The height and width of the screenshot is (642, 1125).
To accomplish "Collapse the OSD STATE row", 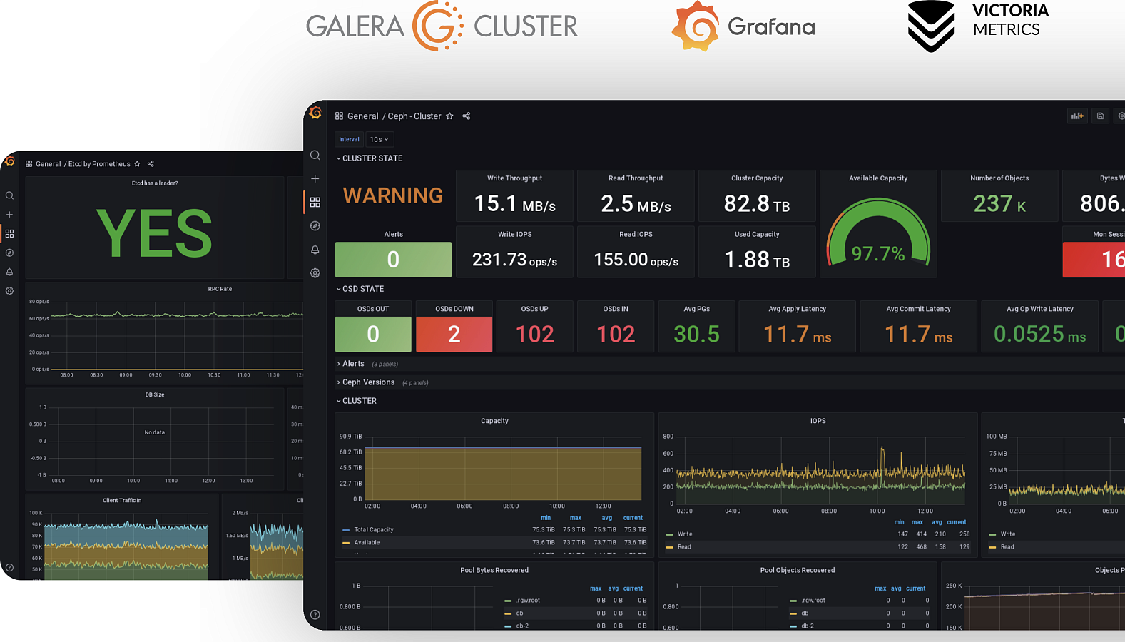I will pos(360,289).
